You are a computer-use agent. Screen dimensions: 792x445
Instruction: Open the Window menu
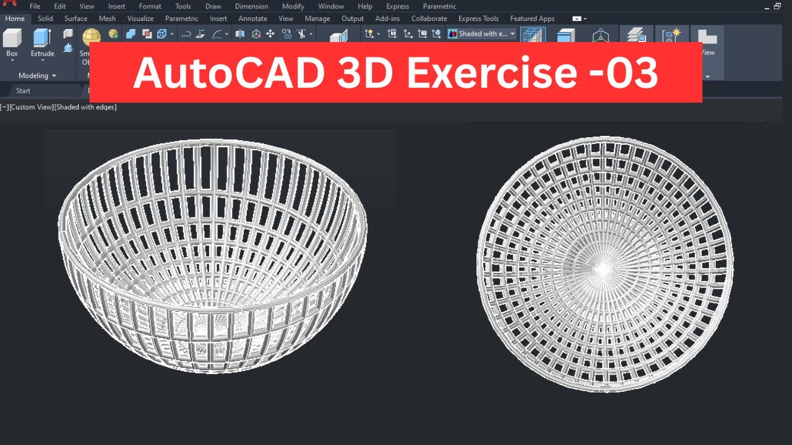coord(331,6)
